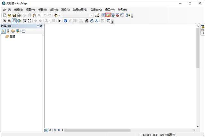
Task: Open the 选择(S) menu
Action: click(65, 10)
